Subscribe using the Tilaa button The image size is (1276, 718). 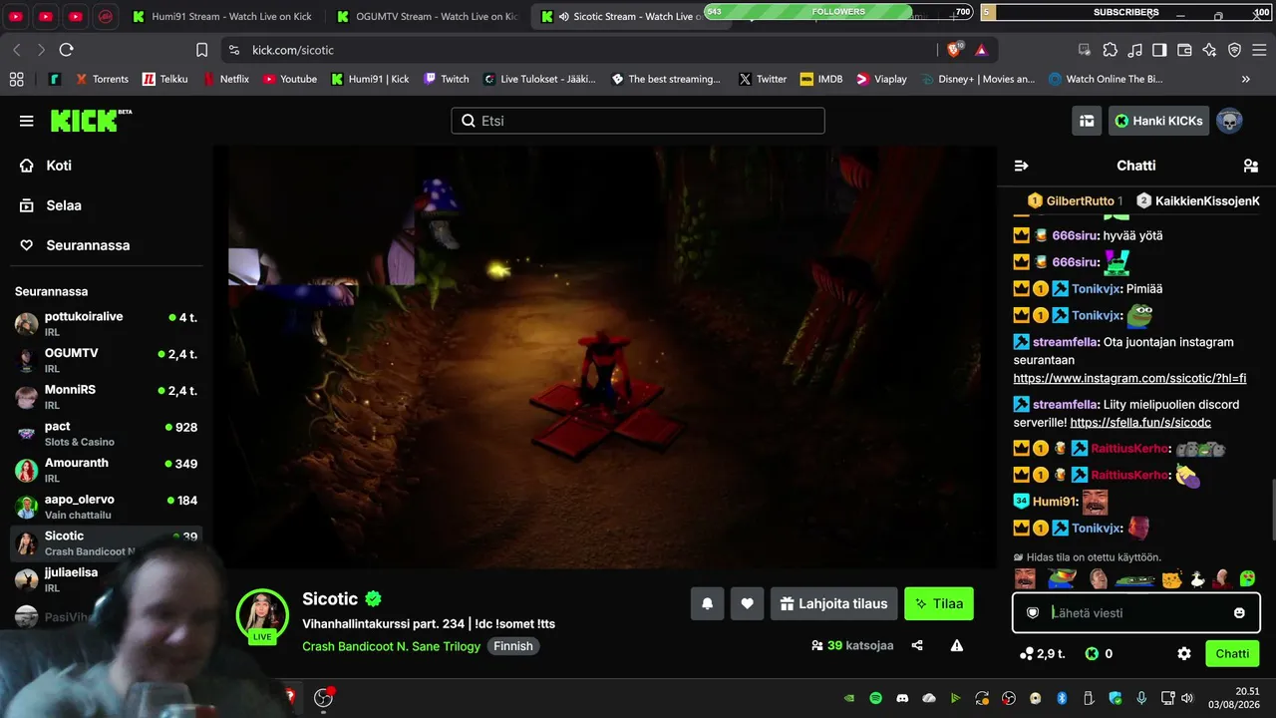(x=939, y=603)
